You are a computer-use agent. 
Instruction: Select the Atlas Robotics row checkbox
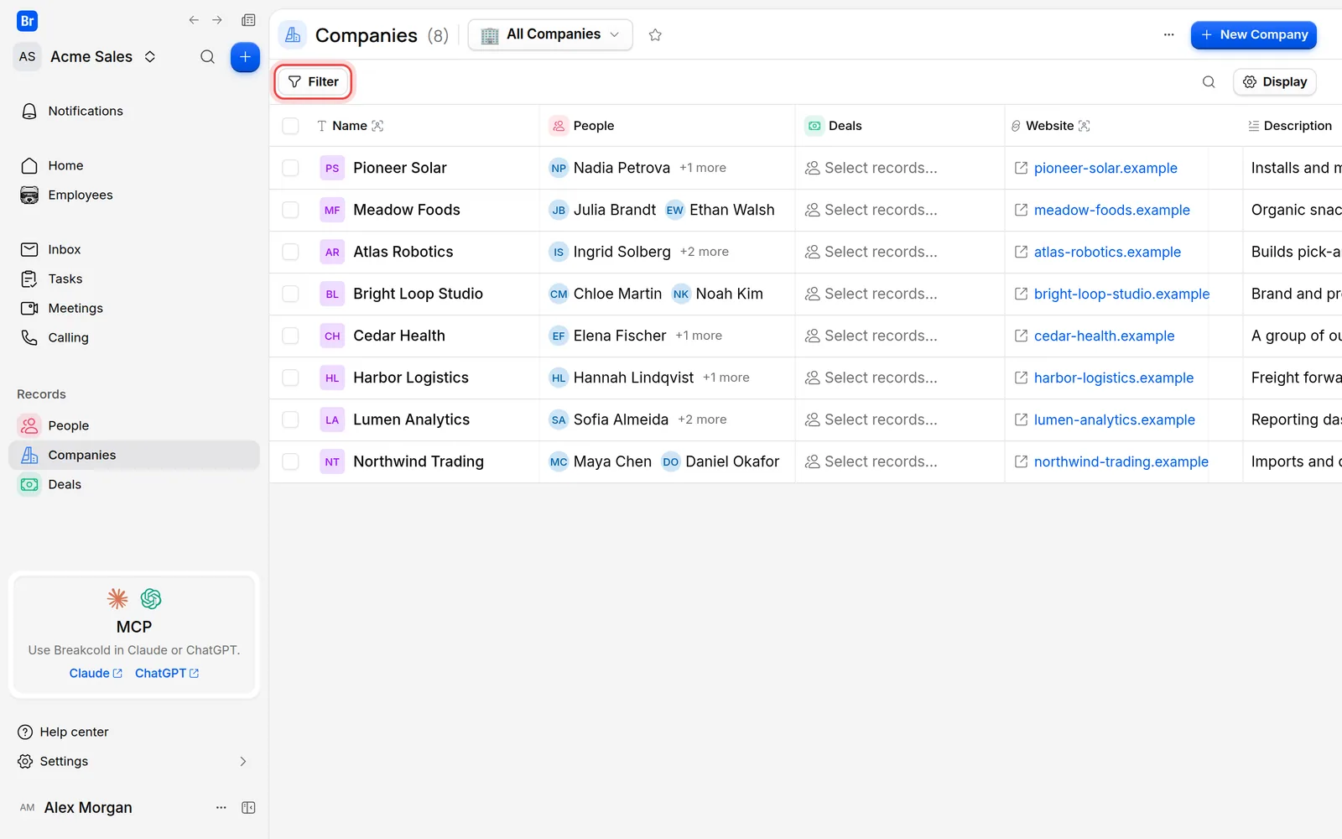coord(290,252)
